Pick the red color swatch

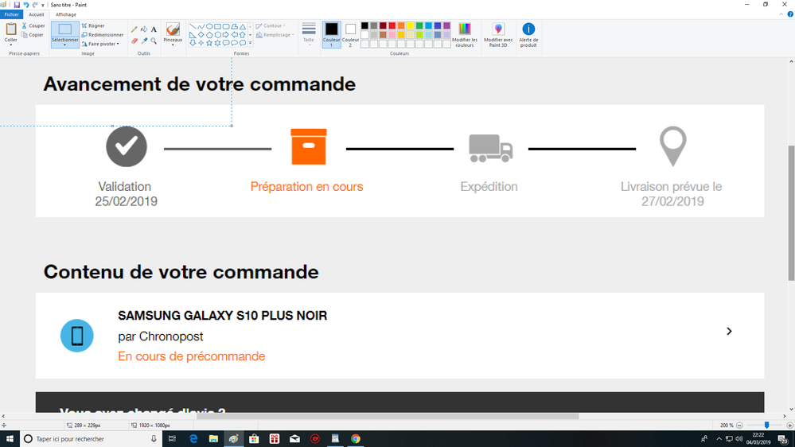[x=392, y=25]
